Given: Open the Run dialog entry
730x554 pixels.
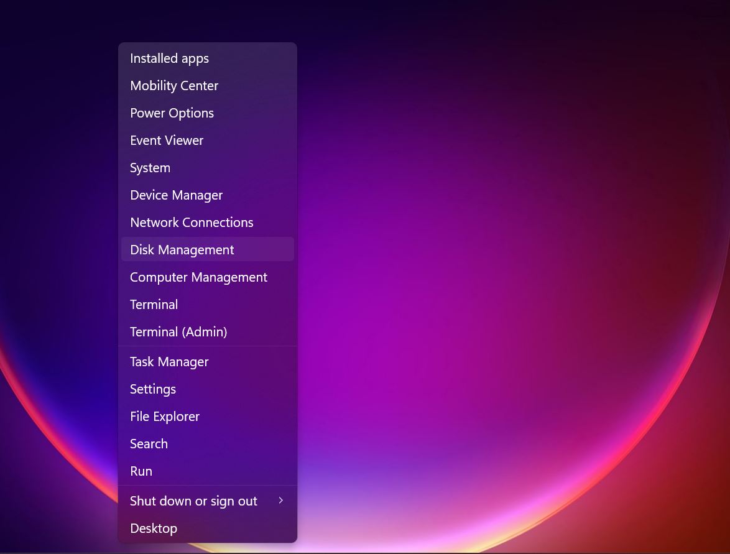Looking at the screenshot, I should tap(207, 471).
